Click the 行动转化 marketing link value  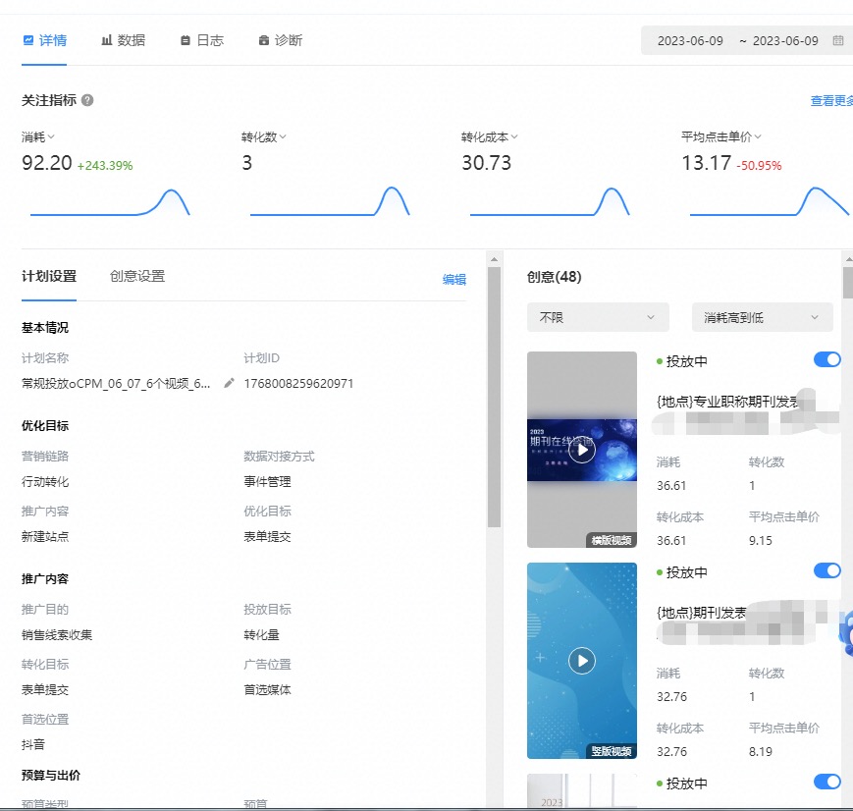[45, 481]
